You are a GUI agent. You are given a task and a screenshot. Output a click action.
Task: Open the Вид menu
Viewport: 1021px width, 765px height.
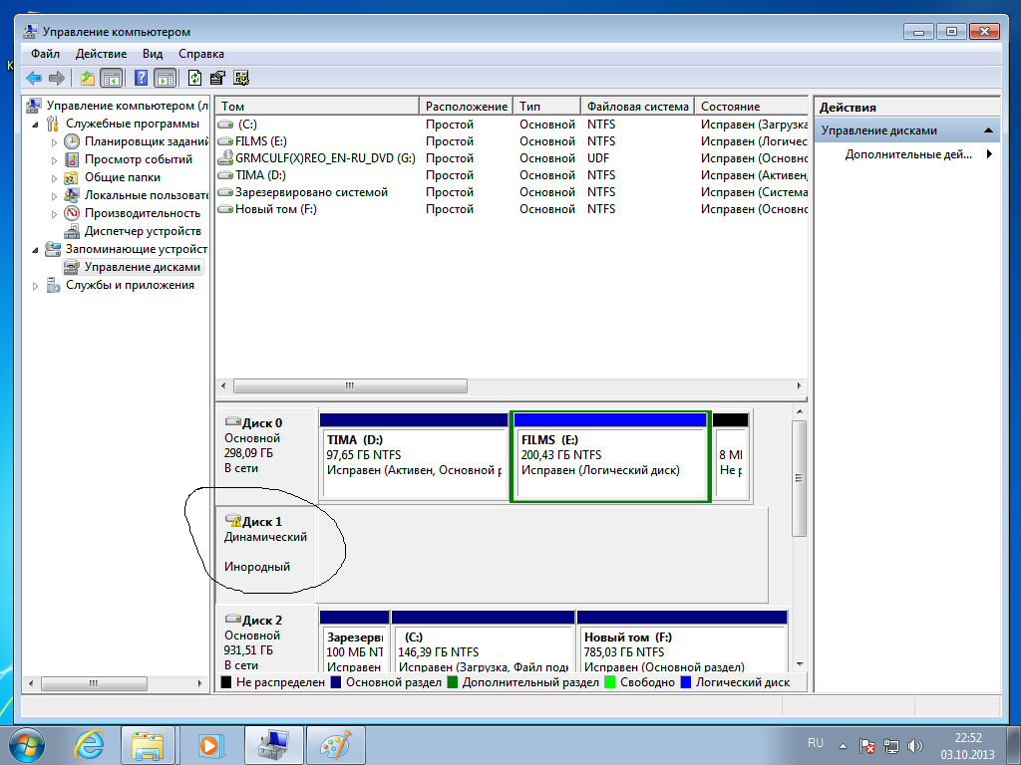(152, 54)
